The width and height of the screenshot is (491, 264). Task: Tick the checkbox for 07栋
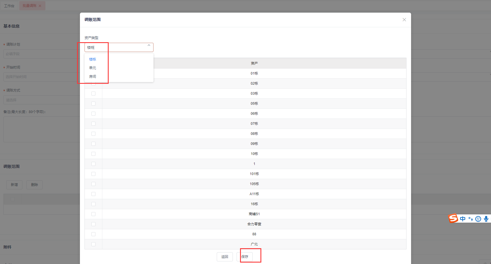point(93,124)
